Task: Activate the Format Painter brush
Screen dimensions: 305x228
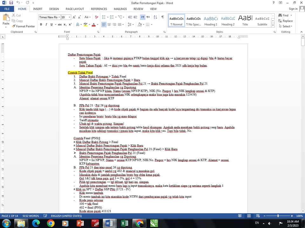Action: (23, 26)
